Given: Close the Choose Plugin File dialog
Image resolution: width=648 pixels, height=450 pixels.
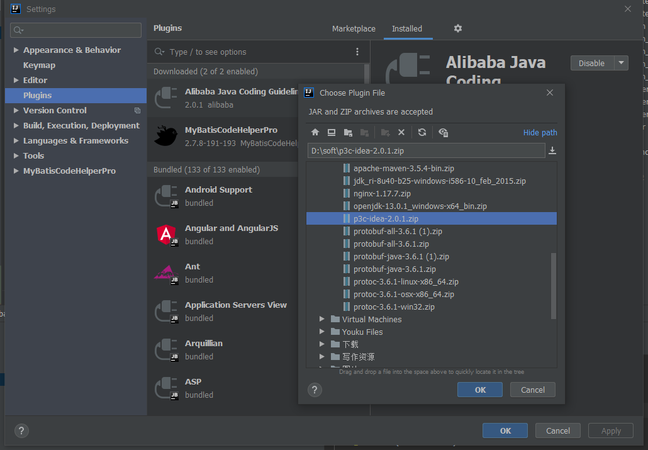Looking at the screenshot, I should click(550, 93).
